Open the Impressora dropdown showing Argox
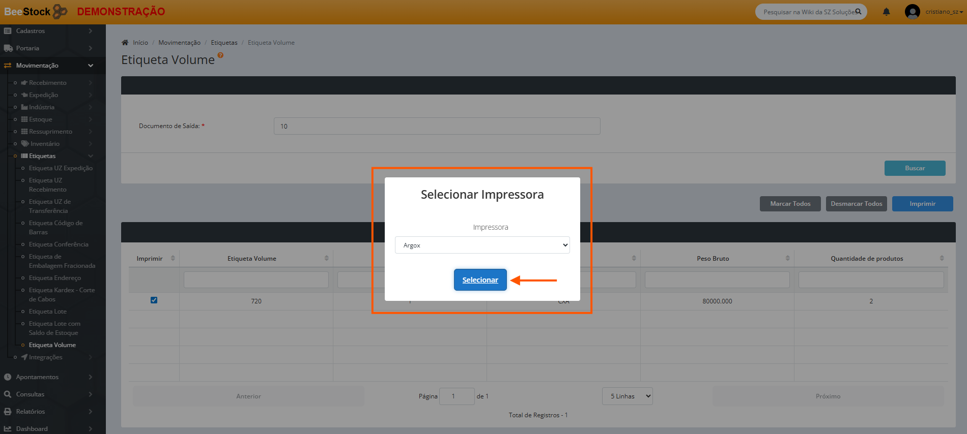The width and height of the screenshot is (967, 434). pyautogui.click(x=482, y=245)
